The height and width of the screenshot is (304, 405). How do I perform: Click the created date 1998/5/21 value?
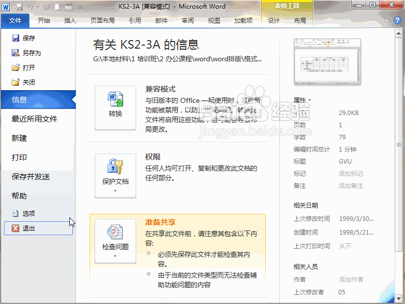point(356,233)
